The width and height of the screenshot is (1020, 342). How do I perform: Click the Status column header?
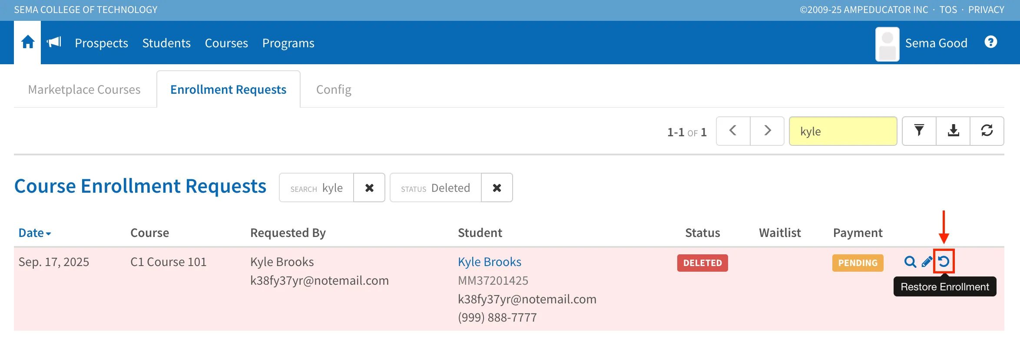pyautogui.click(x=702, y=233)
